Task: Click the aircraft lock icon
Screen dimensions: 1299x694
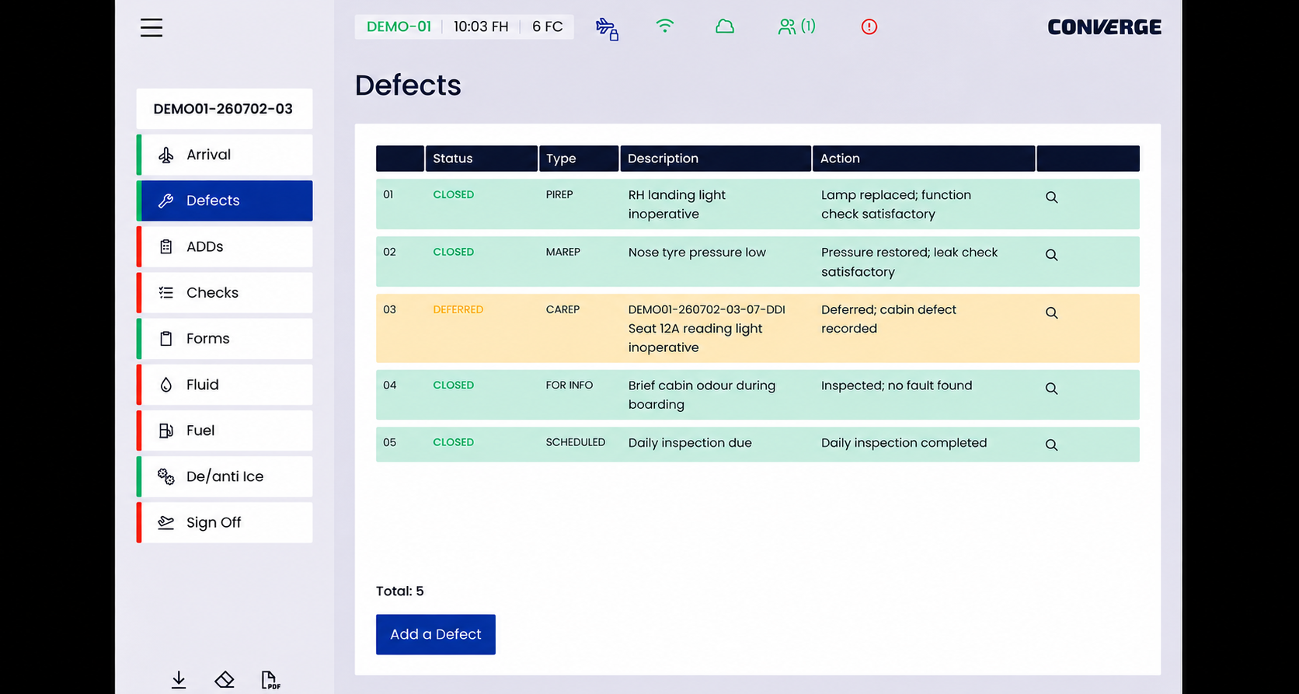Action: pyautogui.click(x=608, y=29)
